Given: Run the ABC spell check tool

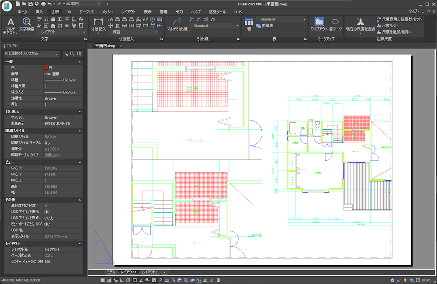Looking at the screenshot, I should [39, 19].
